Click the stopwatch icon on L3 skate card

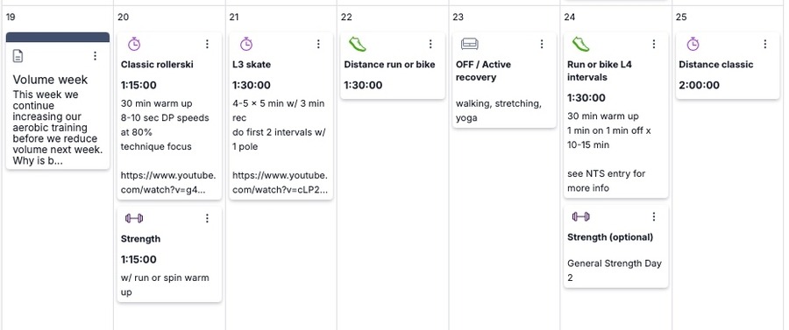coord(245,44)
